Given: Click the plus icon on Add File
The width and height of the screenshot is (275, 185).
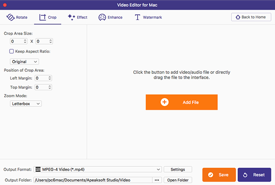Looking at the screenshot, I should (165, 102).
